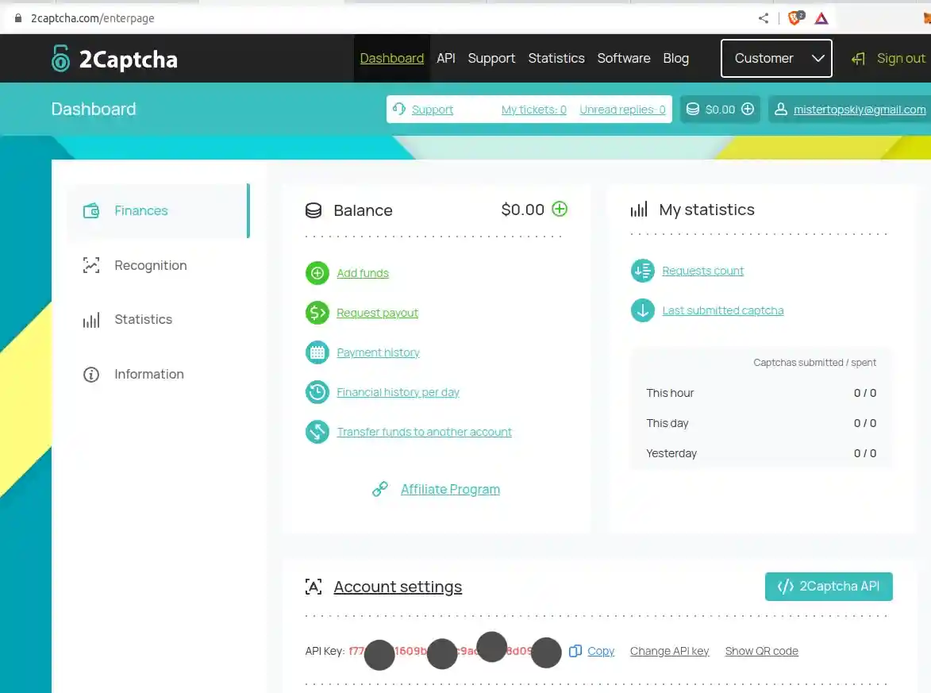Image resolution: width=931 pixels, height=693 pixels.
Task: Open the Software menu item
Action: [x=624, y=58]
